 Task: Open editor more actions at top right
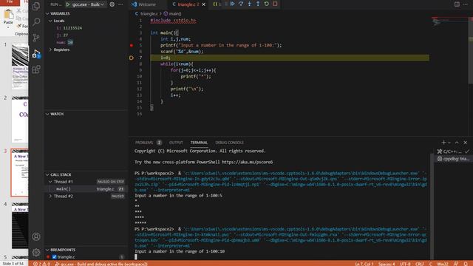[x=466, y=4]
